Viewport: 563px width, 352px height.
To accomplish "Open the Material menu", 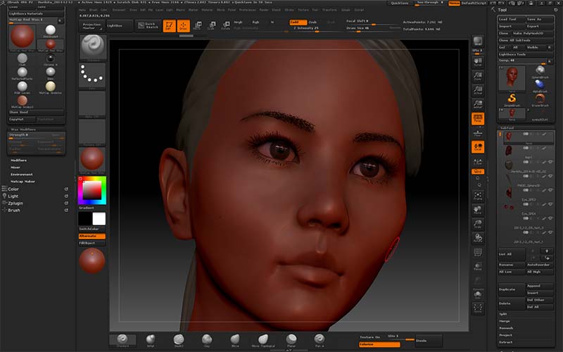I will [207, 10].
